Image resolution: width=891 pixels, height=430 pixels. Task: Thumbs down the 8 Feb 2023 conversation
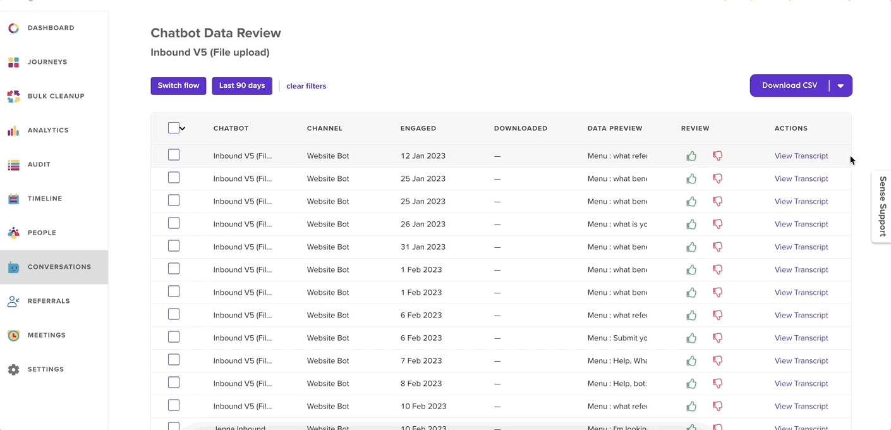(x=717, y=383)
